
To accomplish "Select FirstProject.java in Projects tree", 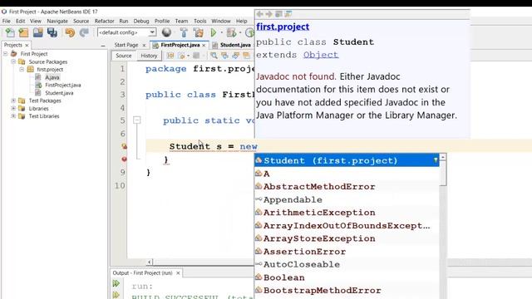I will click(63, 85).
